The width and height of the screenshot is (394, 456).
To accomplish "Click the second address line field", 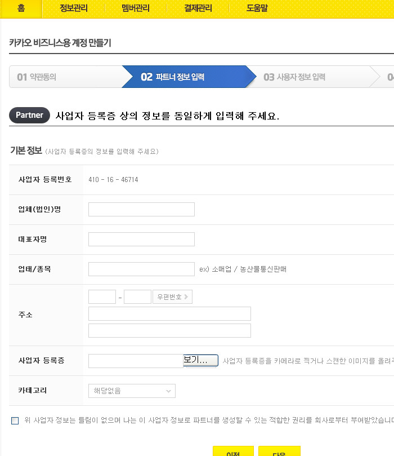I will 169,331.
